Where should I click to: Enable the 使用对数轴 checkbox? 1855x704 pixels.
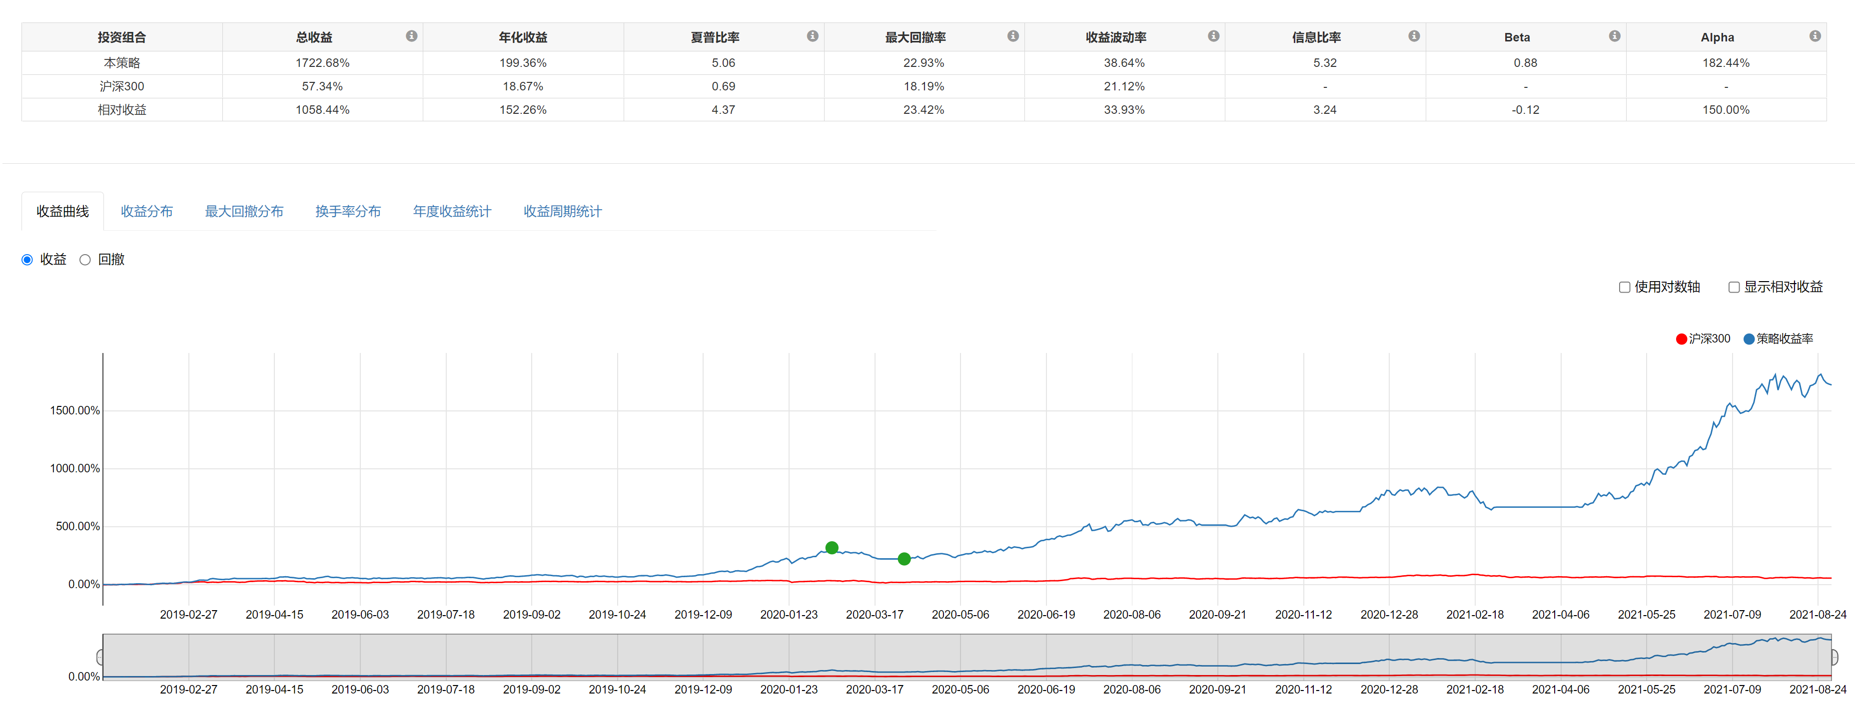pyautogui.click(x=1625, y=287)
